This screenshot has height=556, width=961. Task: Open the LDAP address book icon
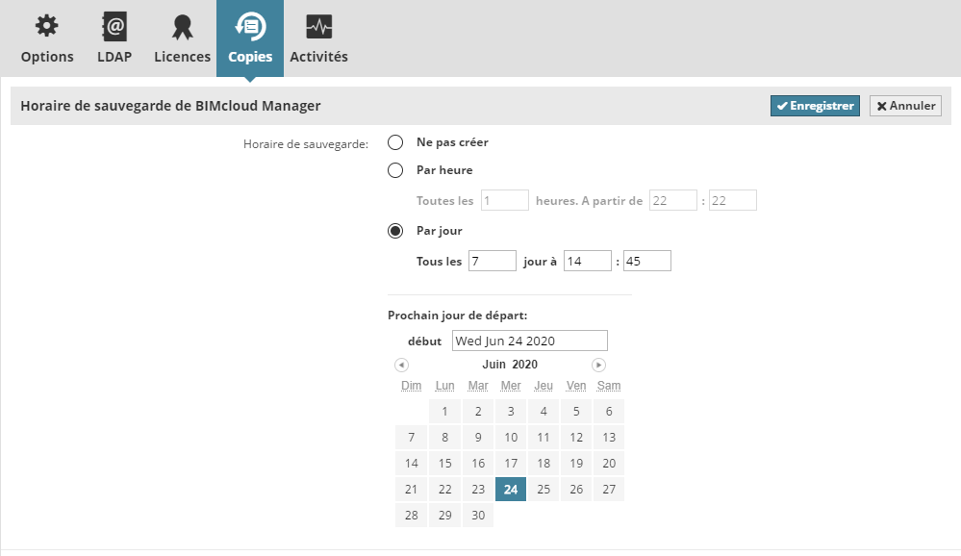pos(114,27)
